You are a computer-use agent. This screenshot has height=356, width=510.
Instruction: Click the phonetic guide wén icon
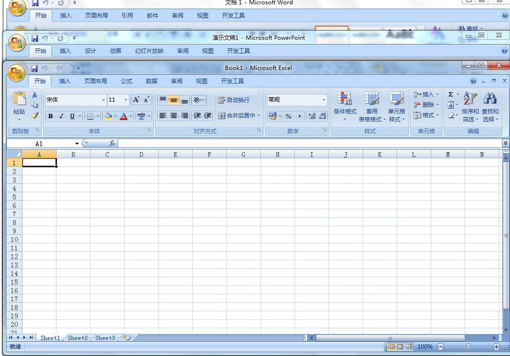141,116
